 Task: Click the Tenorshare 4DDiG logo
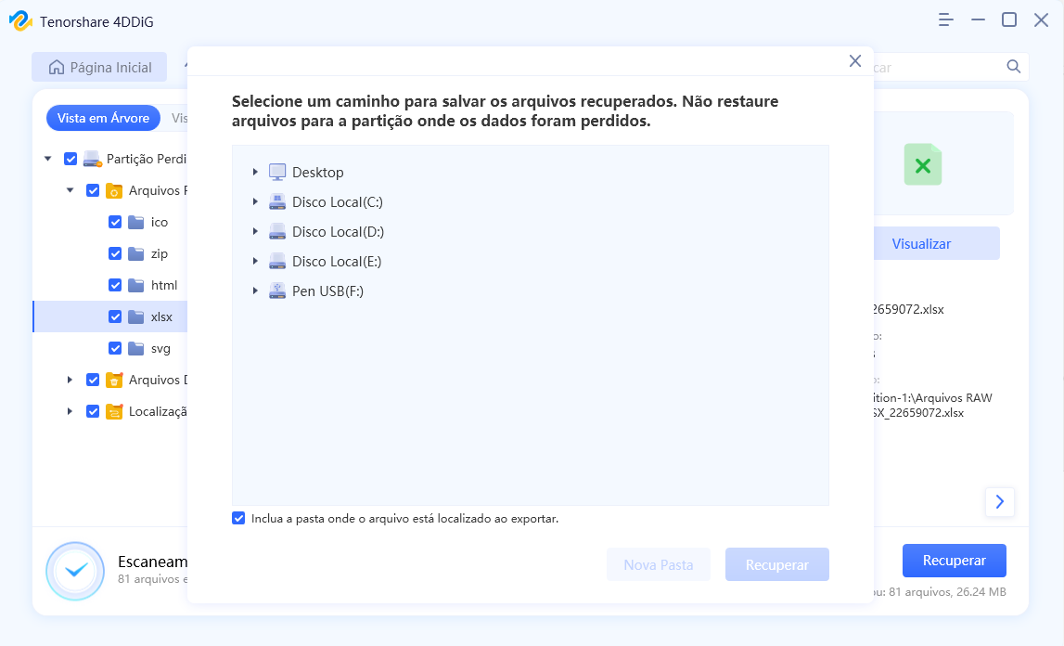[20, 19]
